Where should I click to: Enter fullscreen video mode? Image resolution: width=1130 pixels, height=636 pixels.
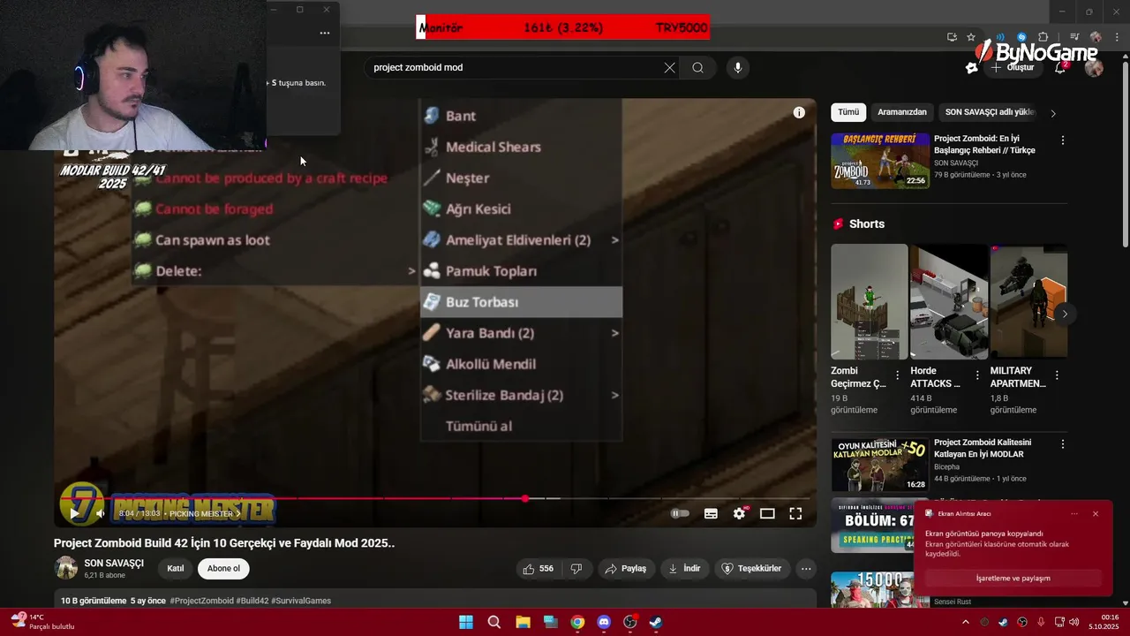(795, 513)
